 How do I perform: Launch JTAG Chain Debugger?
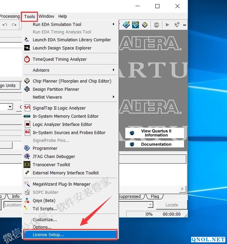54,156
